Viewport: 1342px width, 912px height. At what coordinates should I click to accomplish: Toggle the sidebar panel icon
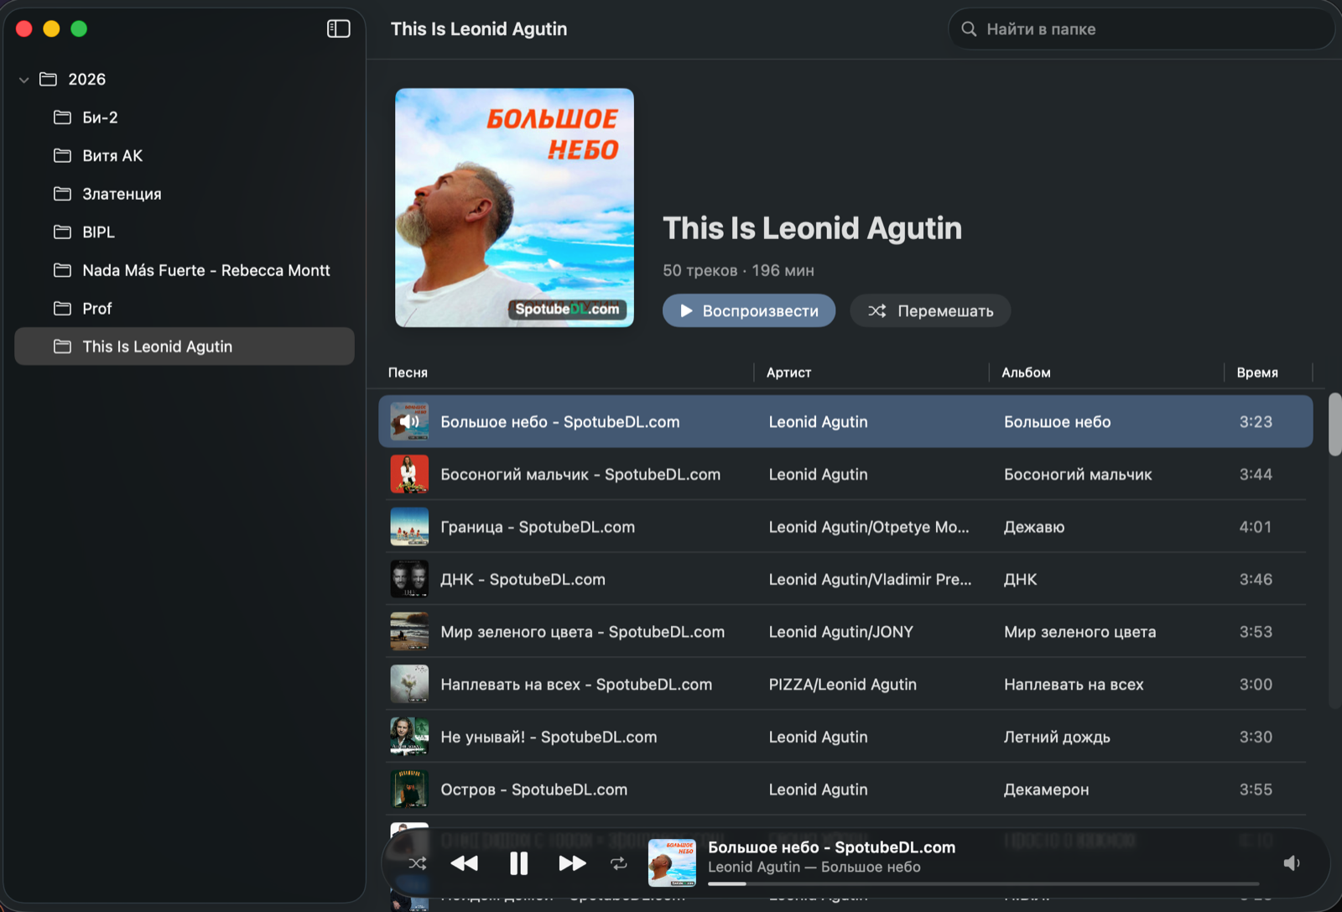click(x=338, y=29)
